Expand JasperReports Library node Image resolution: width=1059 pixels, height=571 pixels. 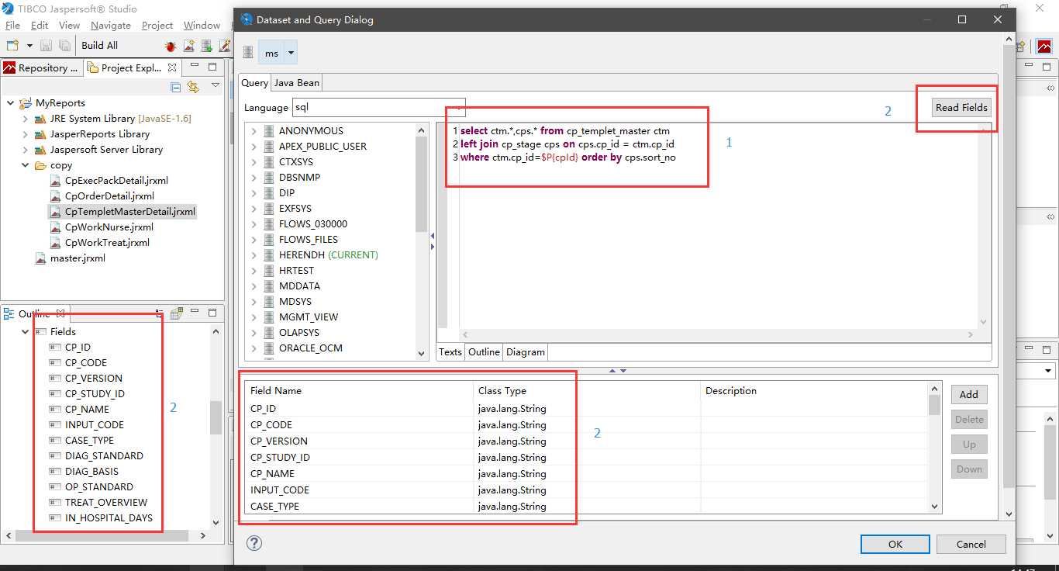click(x=26, y=134)
